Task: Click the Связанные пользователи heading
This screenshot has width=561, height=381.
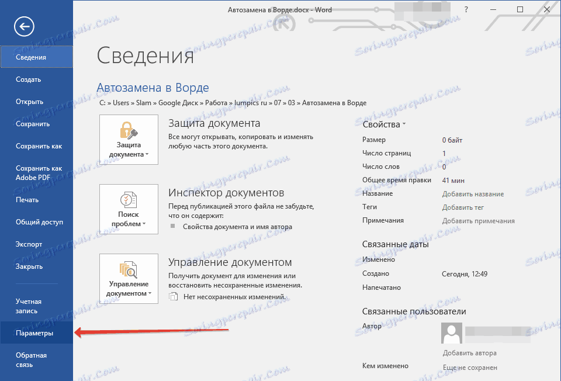Action: tap(414, 311)
